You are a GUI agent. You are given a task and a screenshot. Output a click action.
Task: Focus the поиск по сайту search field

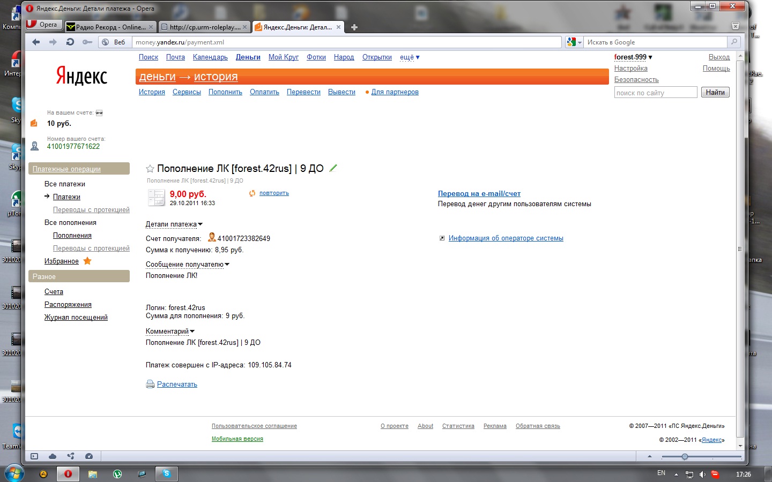[656, 93]
